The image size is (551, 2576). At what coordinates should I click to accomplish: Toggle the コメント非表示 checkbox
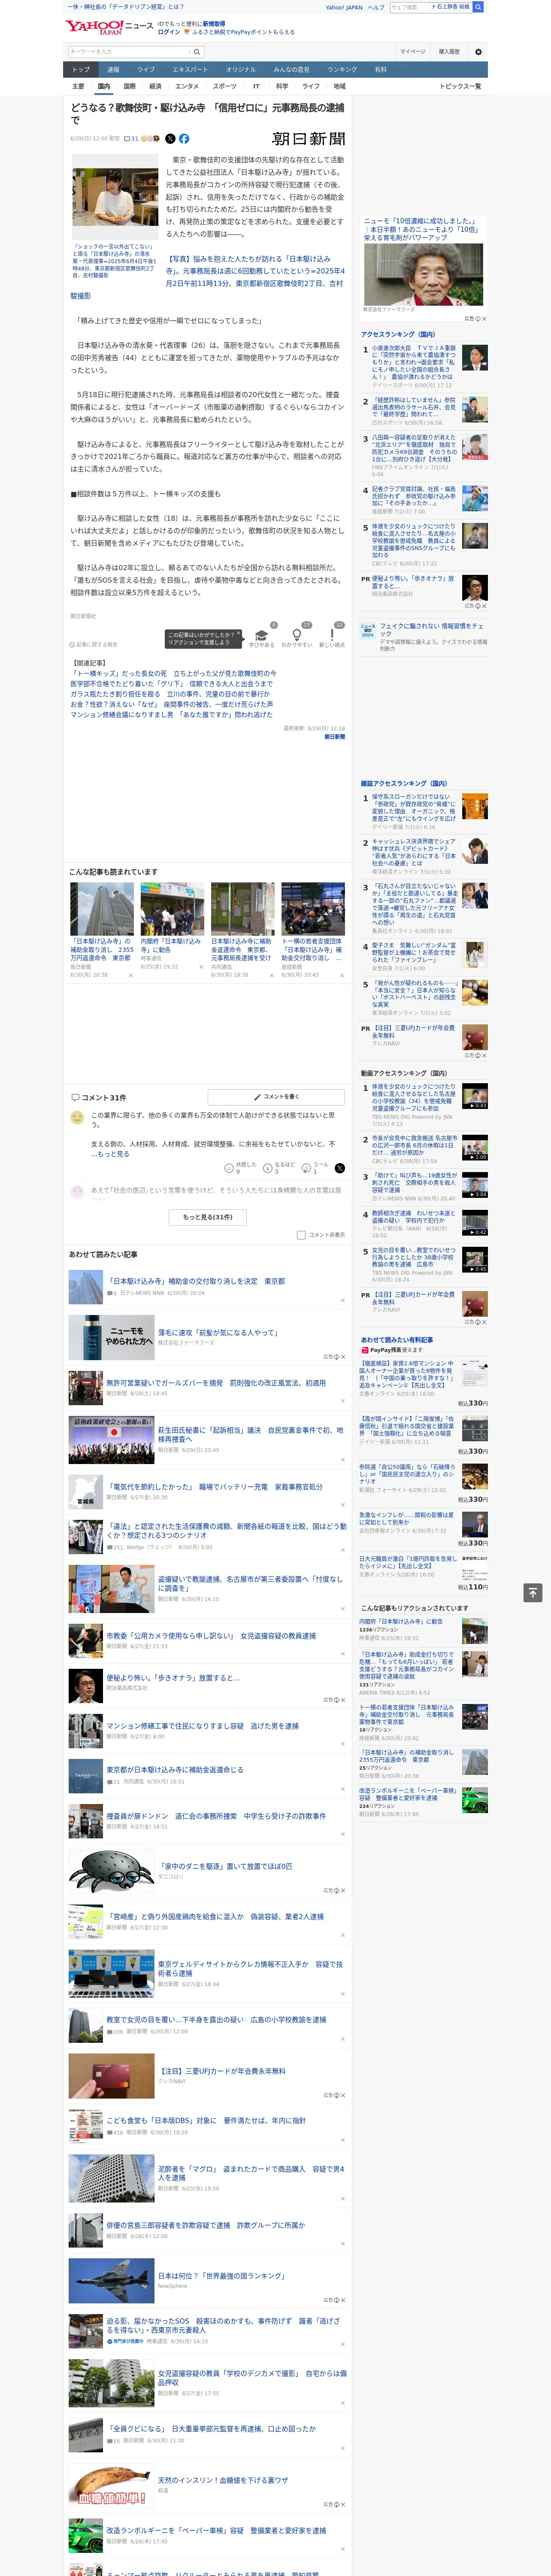pos(301,1235)
